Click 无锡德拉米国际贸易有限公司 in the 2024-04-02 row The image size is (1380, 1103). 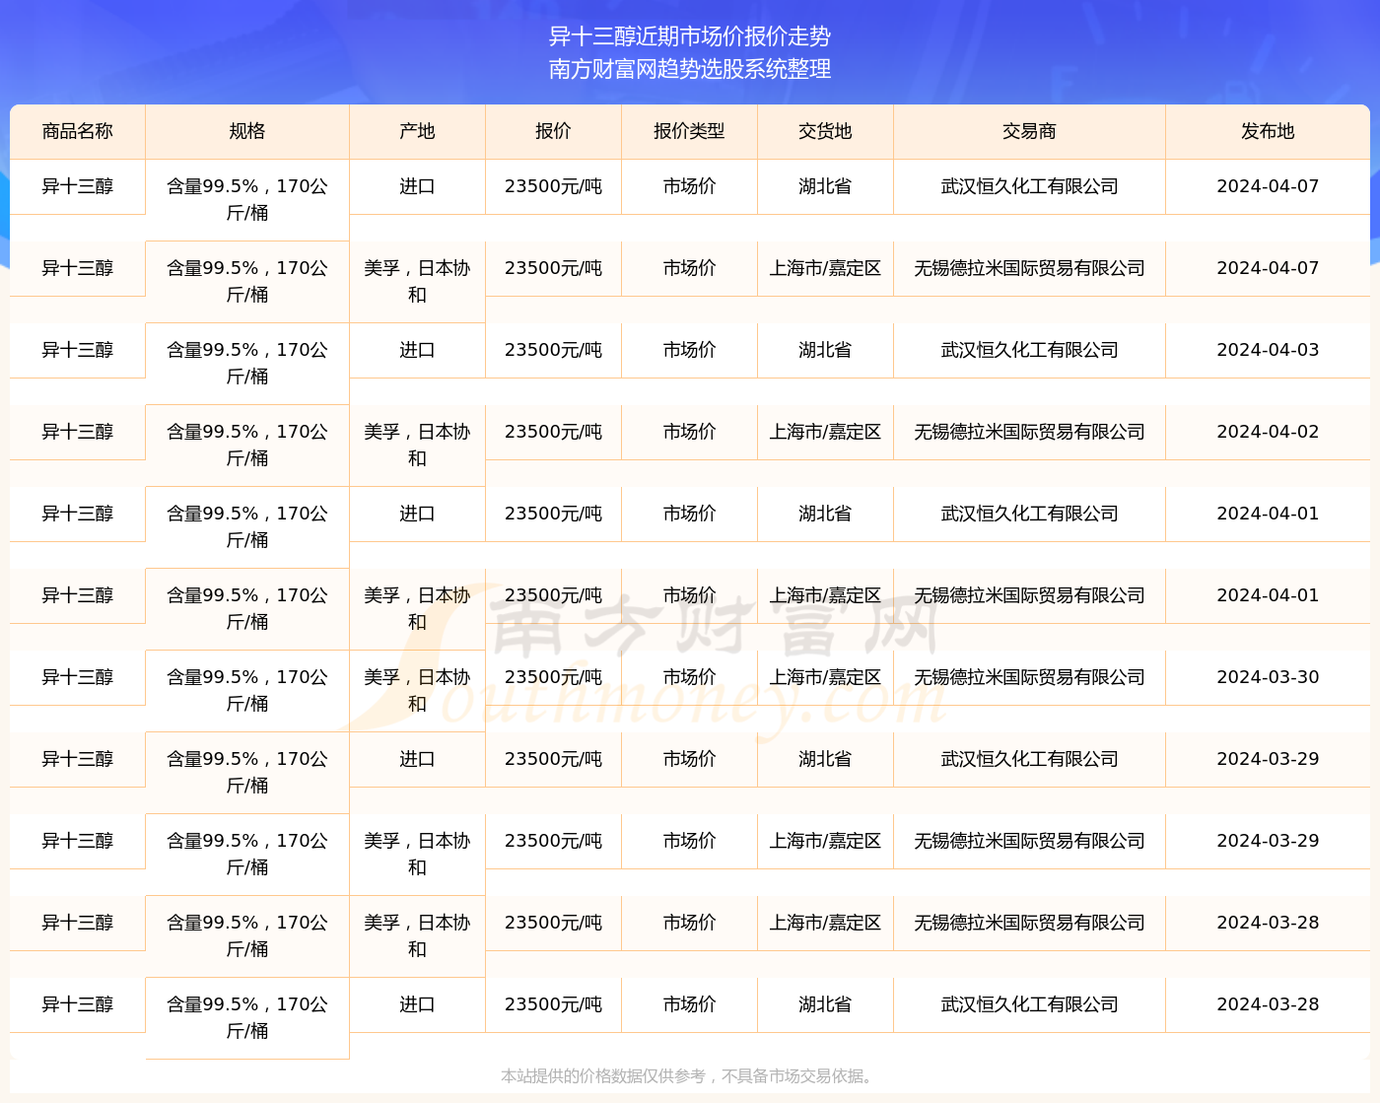click(1029, 432)
